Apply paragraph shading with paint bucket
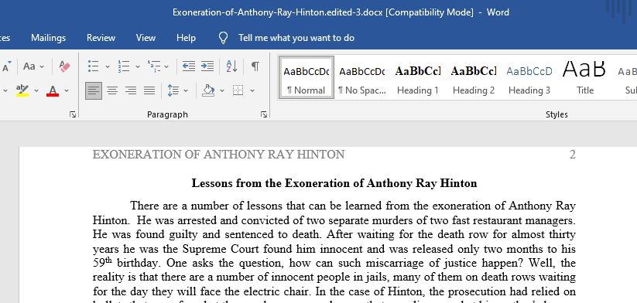This screenshot has height=303, width=637. click(x=208, y=90)
